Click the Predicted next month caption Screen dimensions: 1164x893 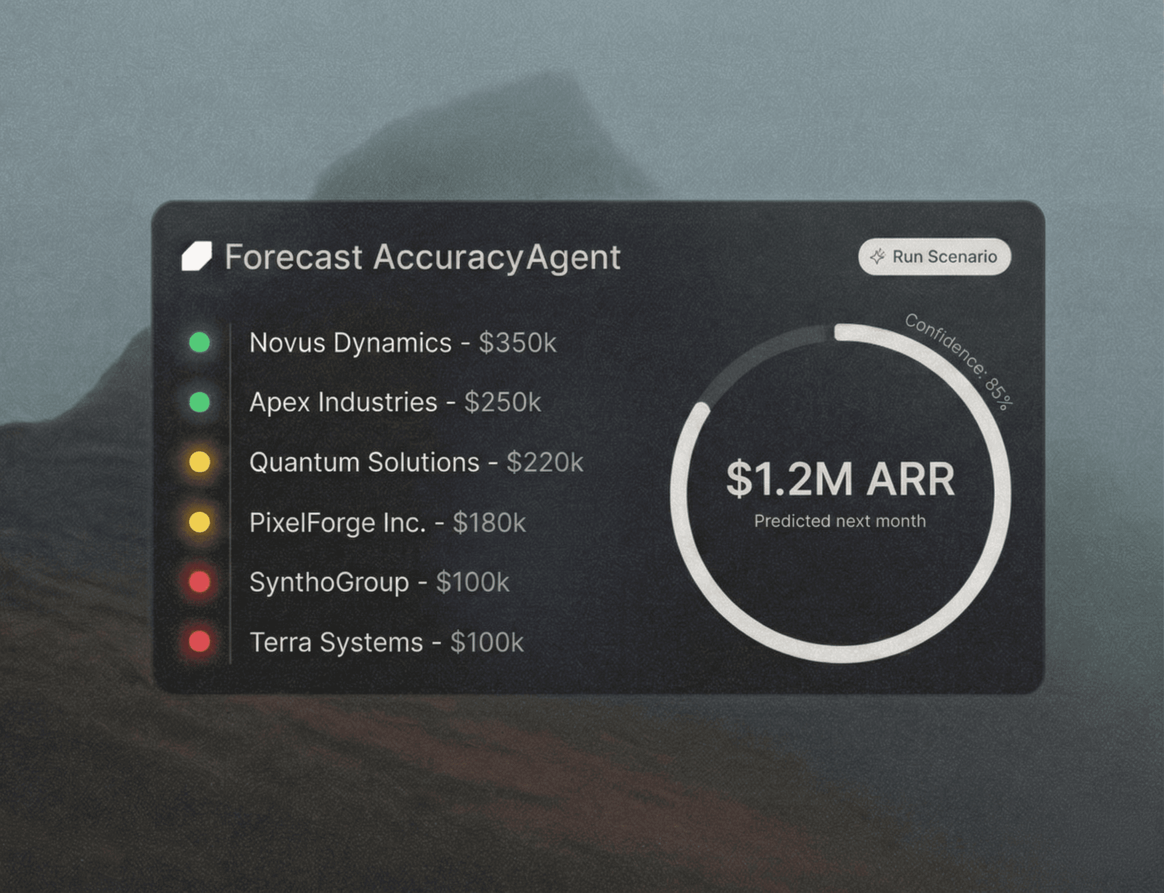coord(839,521)
